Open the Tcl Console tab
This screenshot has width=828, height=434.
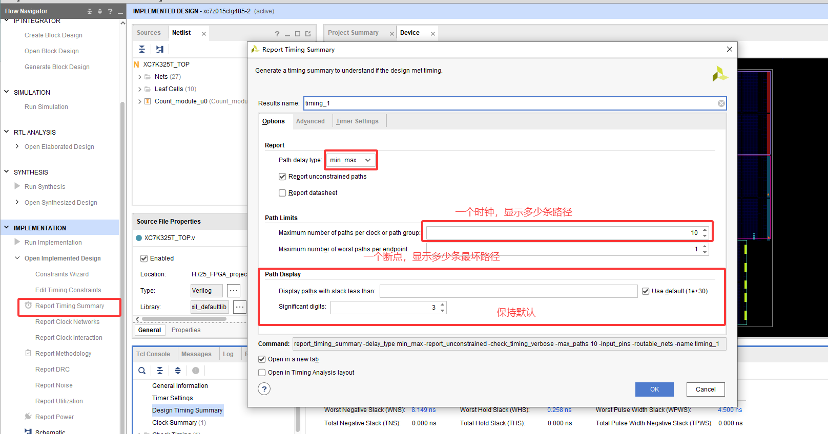point(153,354)
